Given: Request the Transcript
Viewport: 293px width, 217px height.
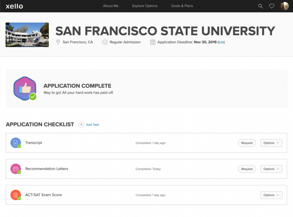Looking at the screenshot, I should (x=247, y=143).
